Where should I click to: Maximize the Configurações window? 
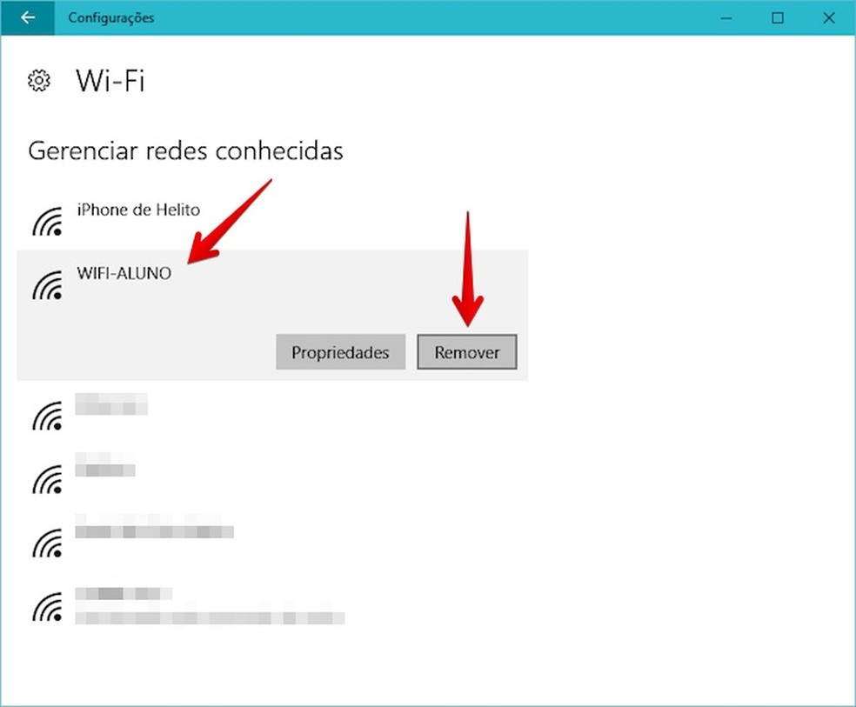[x=778, y=18]
